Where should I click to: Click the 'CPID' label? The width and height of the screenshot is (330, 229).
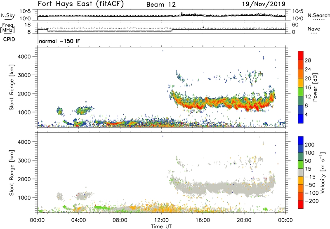[x=9, y=39]
